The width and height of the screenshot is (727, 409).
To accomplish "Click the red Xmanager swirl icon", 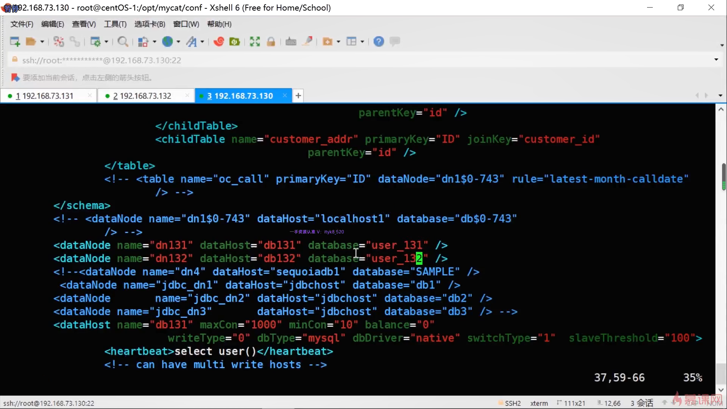I will 219,42.
